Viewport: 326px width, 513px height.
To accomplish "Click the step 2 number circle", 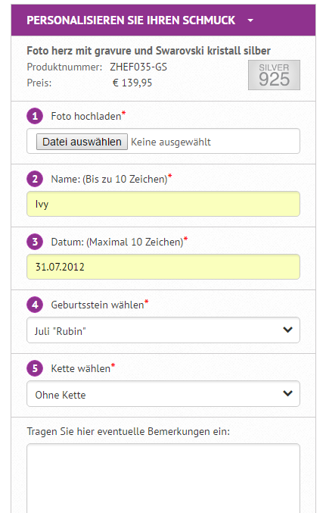I will [x=35, y=179].
